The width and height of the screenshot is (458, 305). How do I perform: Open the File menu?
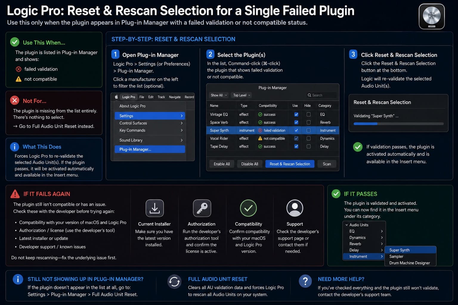(x=142, y=97)
